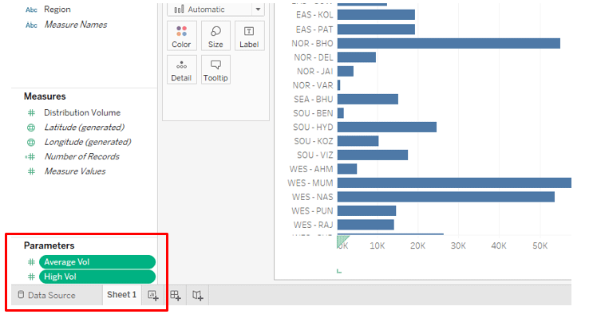The image size is (589, 322).
Task: Select the Measure Names dimension
Action: click(x=76, y=25)
